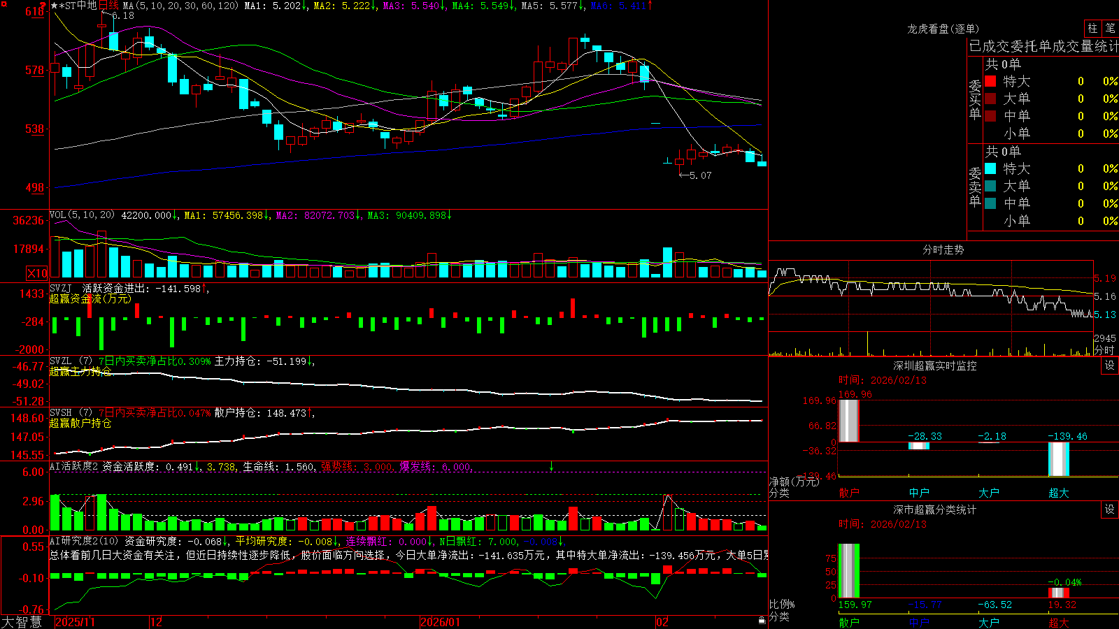This screenshot has height=629, width=1119.
Task: Click the 2026/01 date marker on timeline
Action: pyautogui.click(x=441, y=622)
